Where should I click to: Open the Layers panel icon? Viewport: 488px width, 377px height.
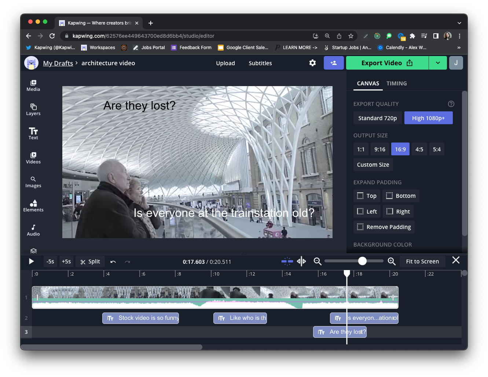(x=33, y=109)
